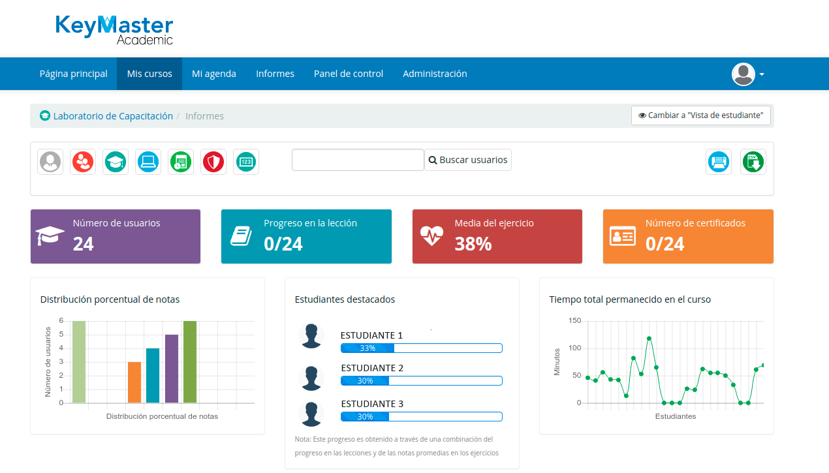Click the teal 123 screen icon

click(246, 162)
